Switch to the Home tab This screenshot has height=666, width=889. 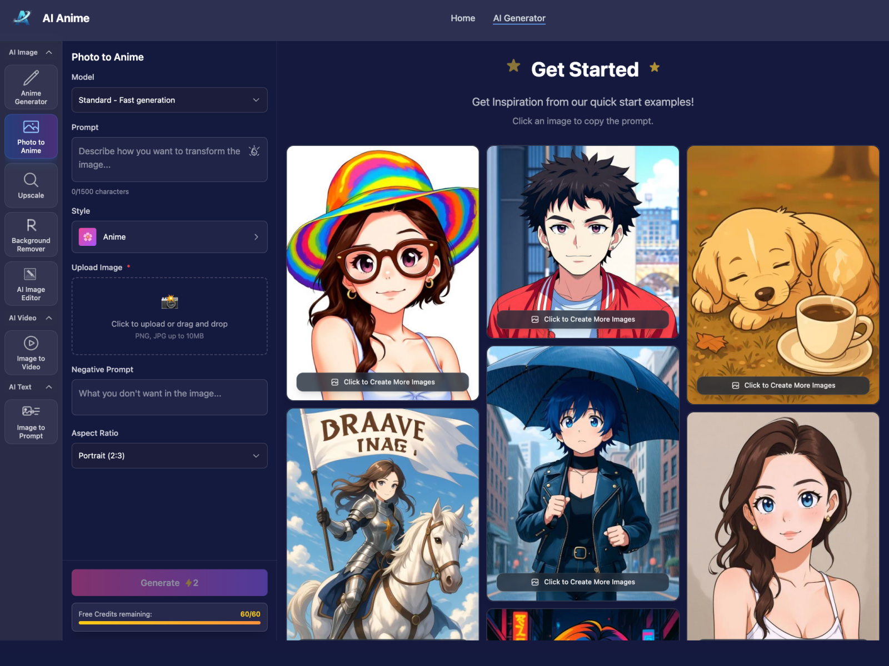click(463, 18)
